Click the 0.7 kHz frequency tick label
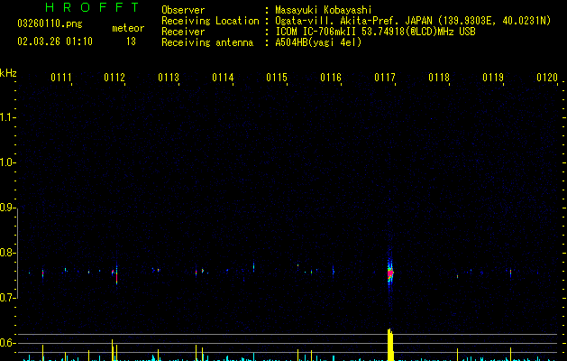Screen dimensions: 567x361 [7, 298]
